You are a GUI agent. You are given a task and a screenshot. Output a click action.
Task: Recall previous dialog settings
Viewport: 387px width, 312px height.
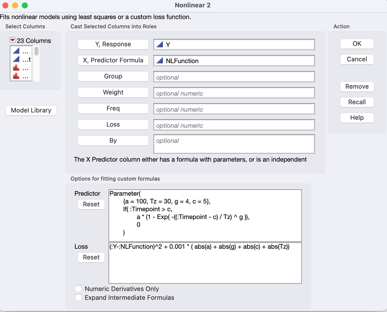357,102
